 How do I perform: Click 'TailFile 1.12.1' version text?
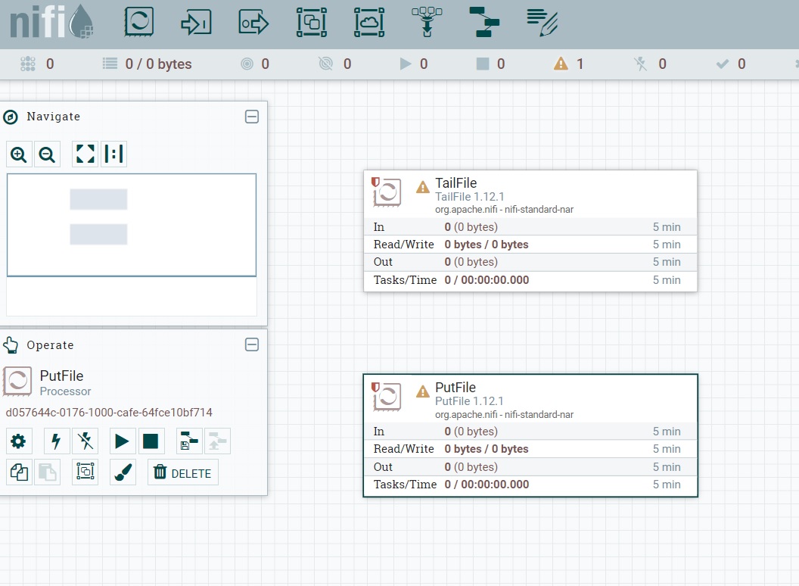tap(470, 197)
